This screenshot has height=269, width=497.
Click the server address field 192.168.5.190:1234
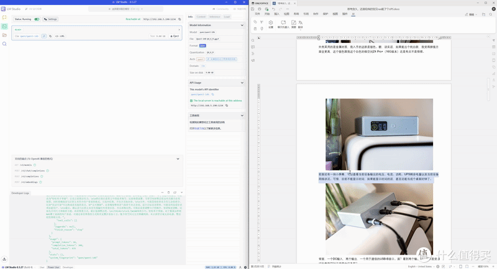[160, 19]
